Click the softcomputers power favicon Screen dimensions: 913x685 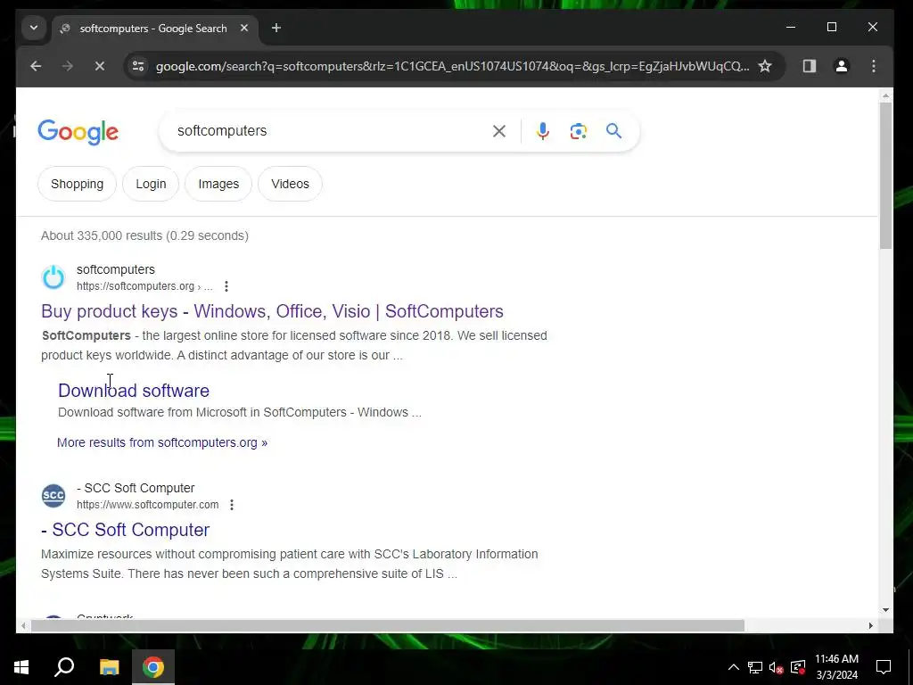tap(53, 277)
